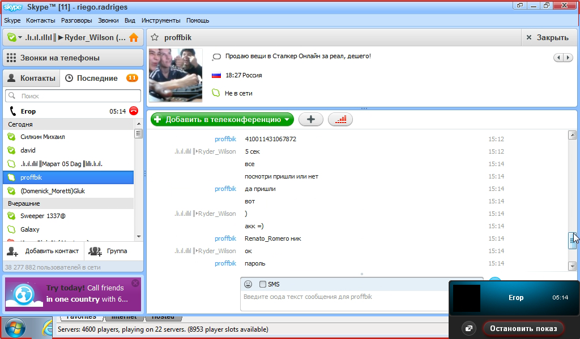Image resolution: width=580 pixels, height=339 pixels.
Task: Launch Internet Explorer from the taskbar
Action: pyautogui.click(x=48, y=328)
